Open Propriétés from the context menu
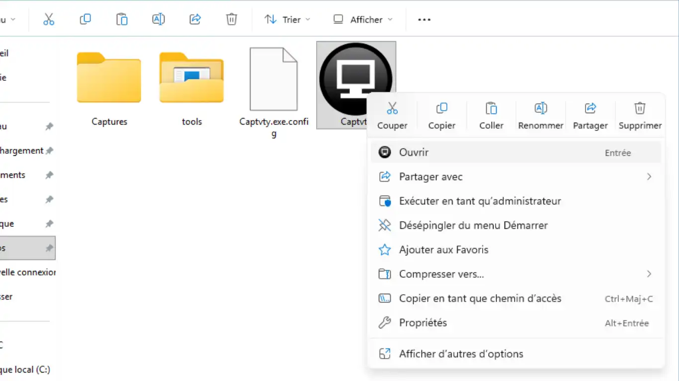The height and width of the screenshot is (381, 679). click(423, 323)
